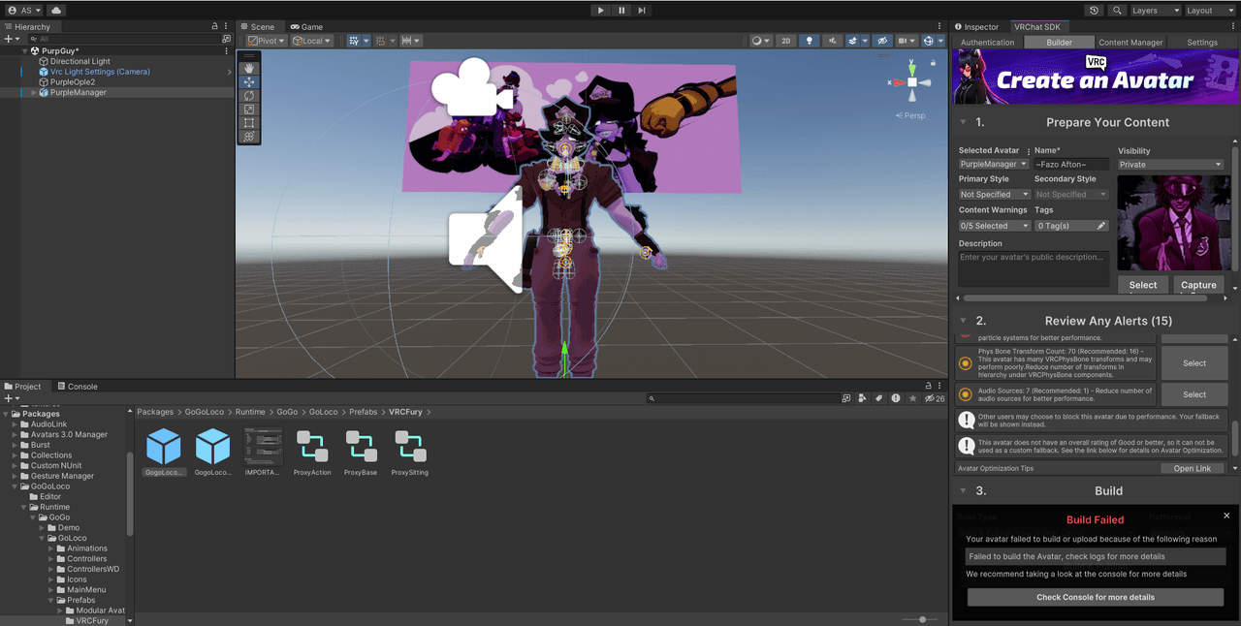Click the Open Link button
The image size is (1241, 626).
tap(1193, 469)
